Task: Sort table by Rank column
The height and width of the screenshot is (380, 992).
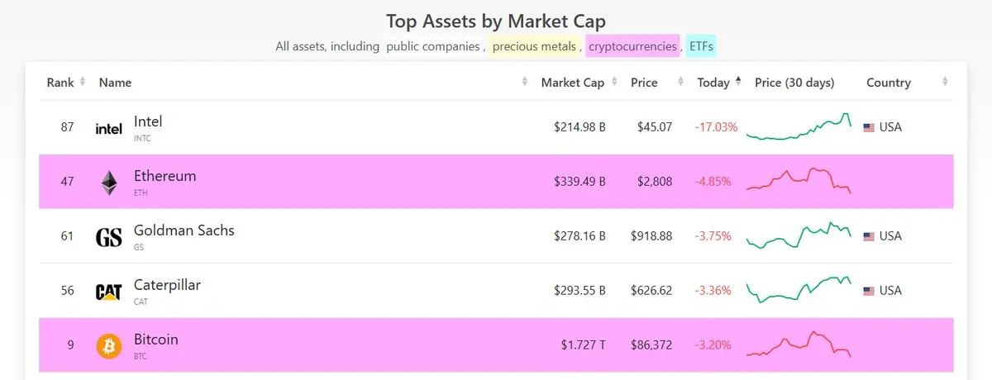Action: (x=61, y=83)
